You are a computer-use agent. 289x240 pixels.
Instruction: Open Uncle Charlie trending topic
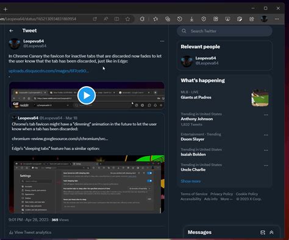[193, 170]
